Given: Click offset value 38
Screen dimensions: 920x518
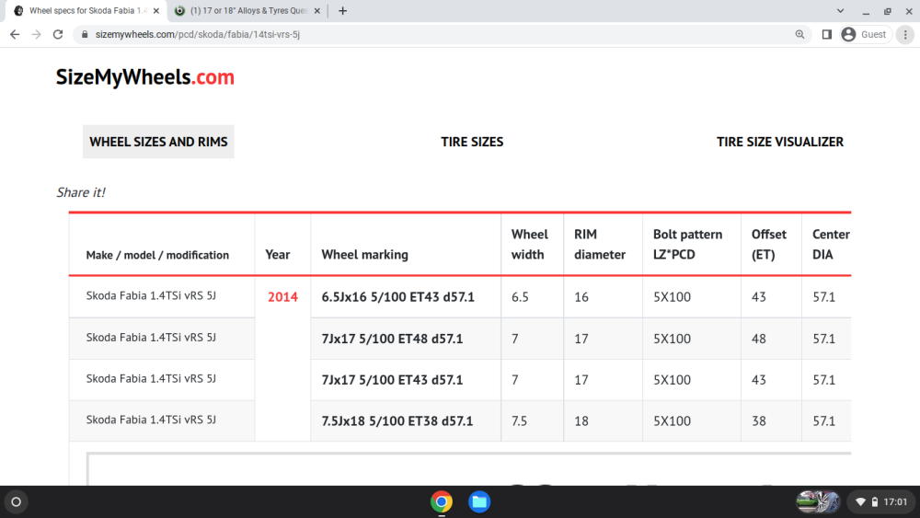Looking at the screenshot, I should tap(759, 420).
